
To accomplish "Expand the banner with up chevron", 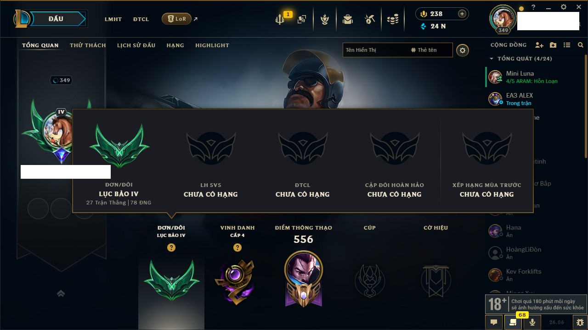I will (61, 294).
